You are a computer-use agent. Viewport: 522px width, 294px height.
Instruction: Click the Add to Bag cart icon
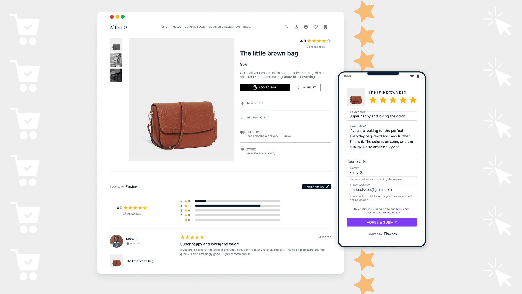coord(254,87)
